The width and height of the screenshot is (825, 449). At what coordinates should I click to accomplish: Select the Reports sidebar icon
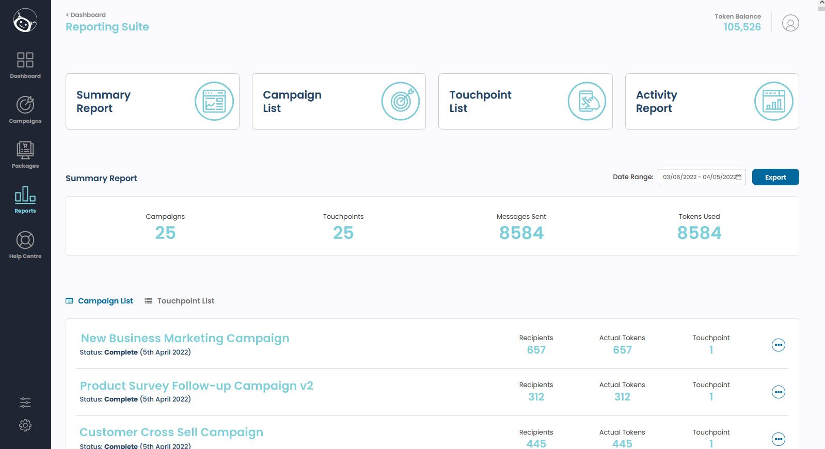pos(25,200)
